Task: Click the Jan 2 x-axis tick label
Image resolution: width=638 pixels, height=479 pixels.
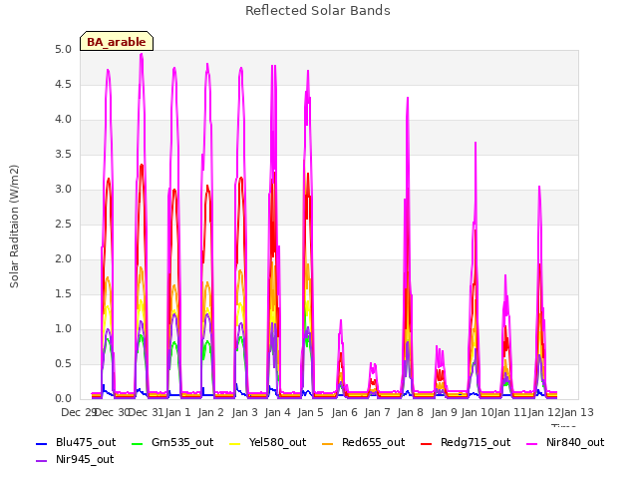Action: tap(211, 412)
